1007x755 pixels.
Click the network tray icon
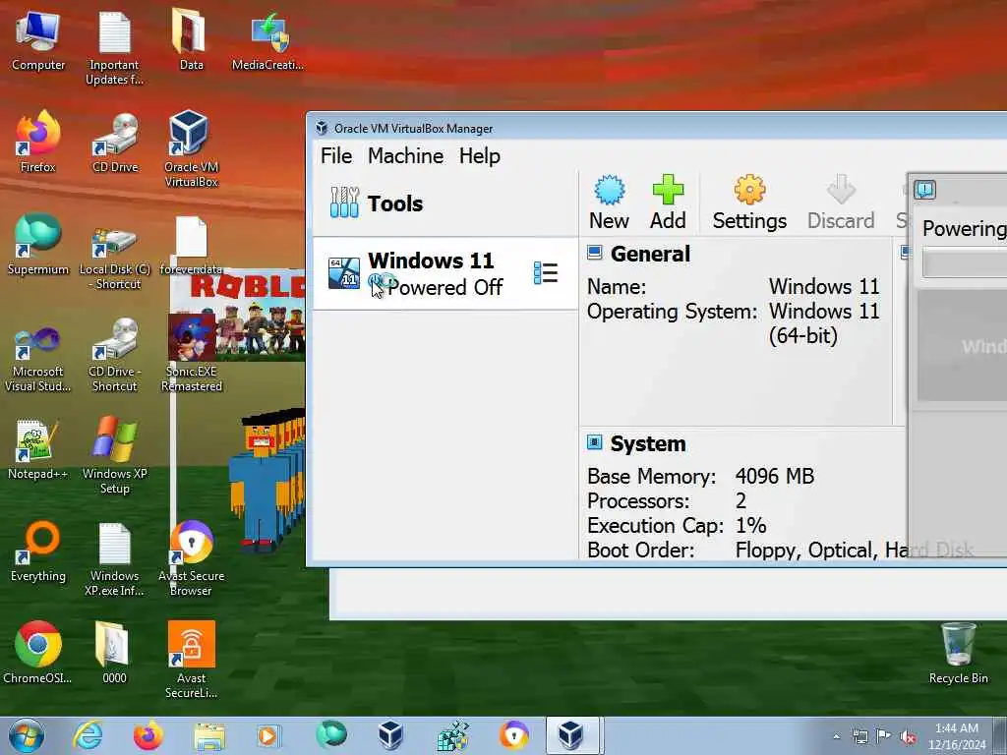[859, 736]
